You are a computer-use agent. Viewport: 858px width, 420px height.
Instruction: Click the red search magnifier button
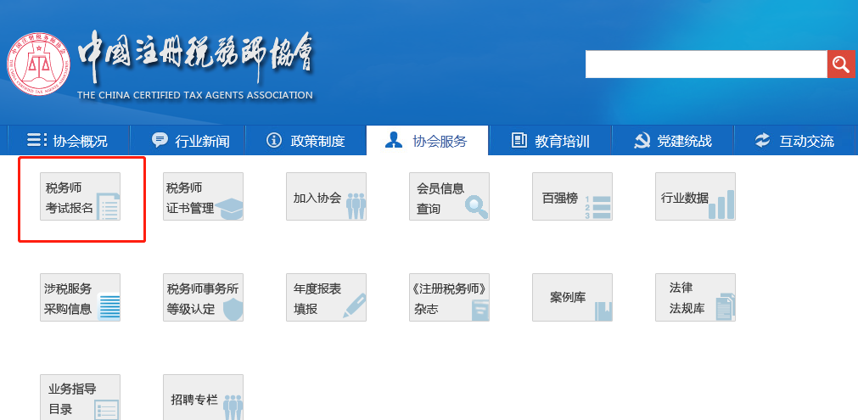click(x=840, y=64)
